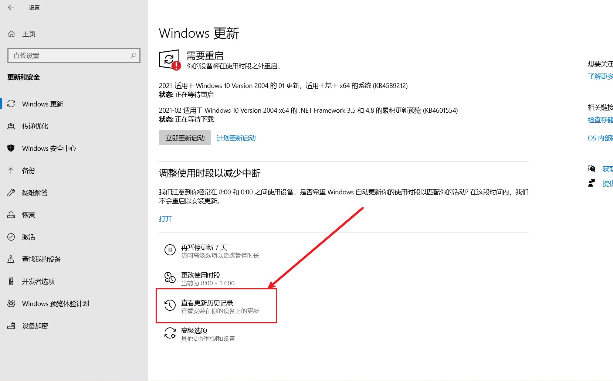The width and height of the screenshot is (613, 381).
Task: Click the history clock icon for 查看更新历史记录
Action: [x=170, y=305]
